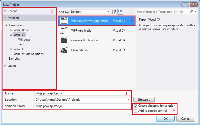
Task: Select the Windows Forms Application template icon
Action: [x=64, y=21]
